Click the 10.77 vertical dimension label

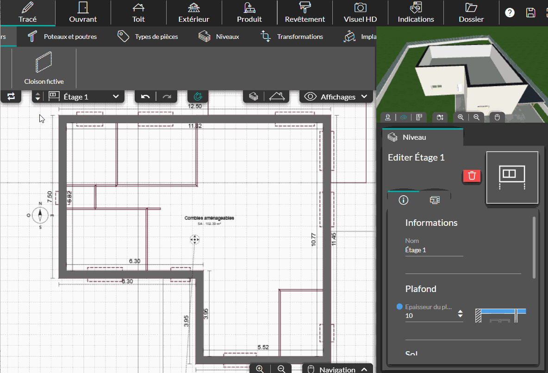[313, 240]
